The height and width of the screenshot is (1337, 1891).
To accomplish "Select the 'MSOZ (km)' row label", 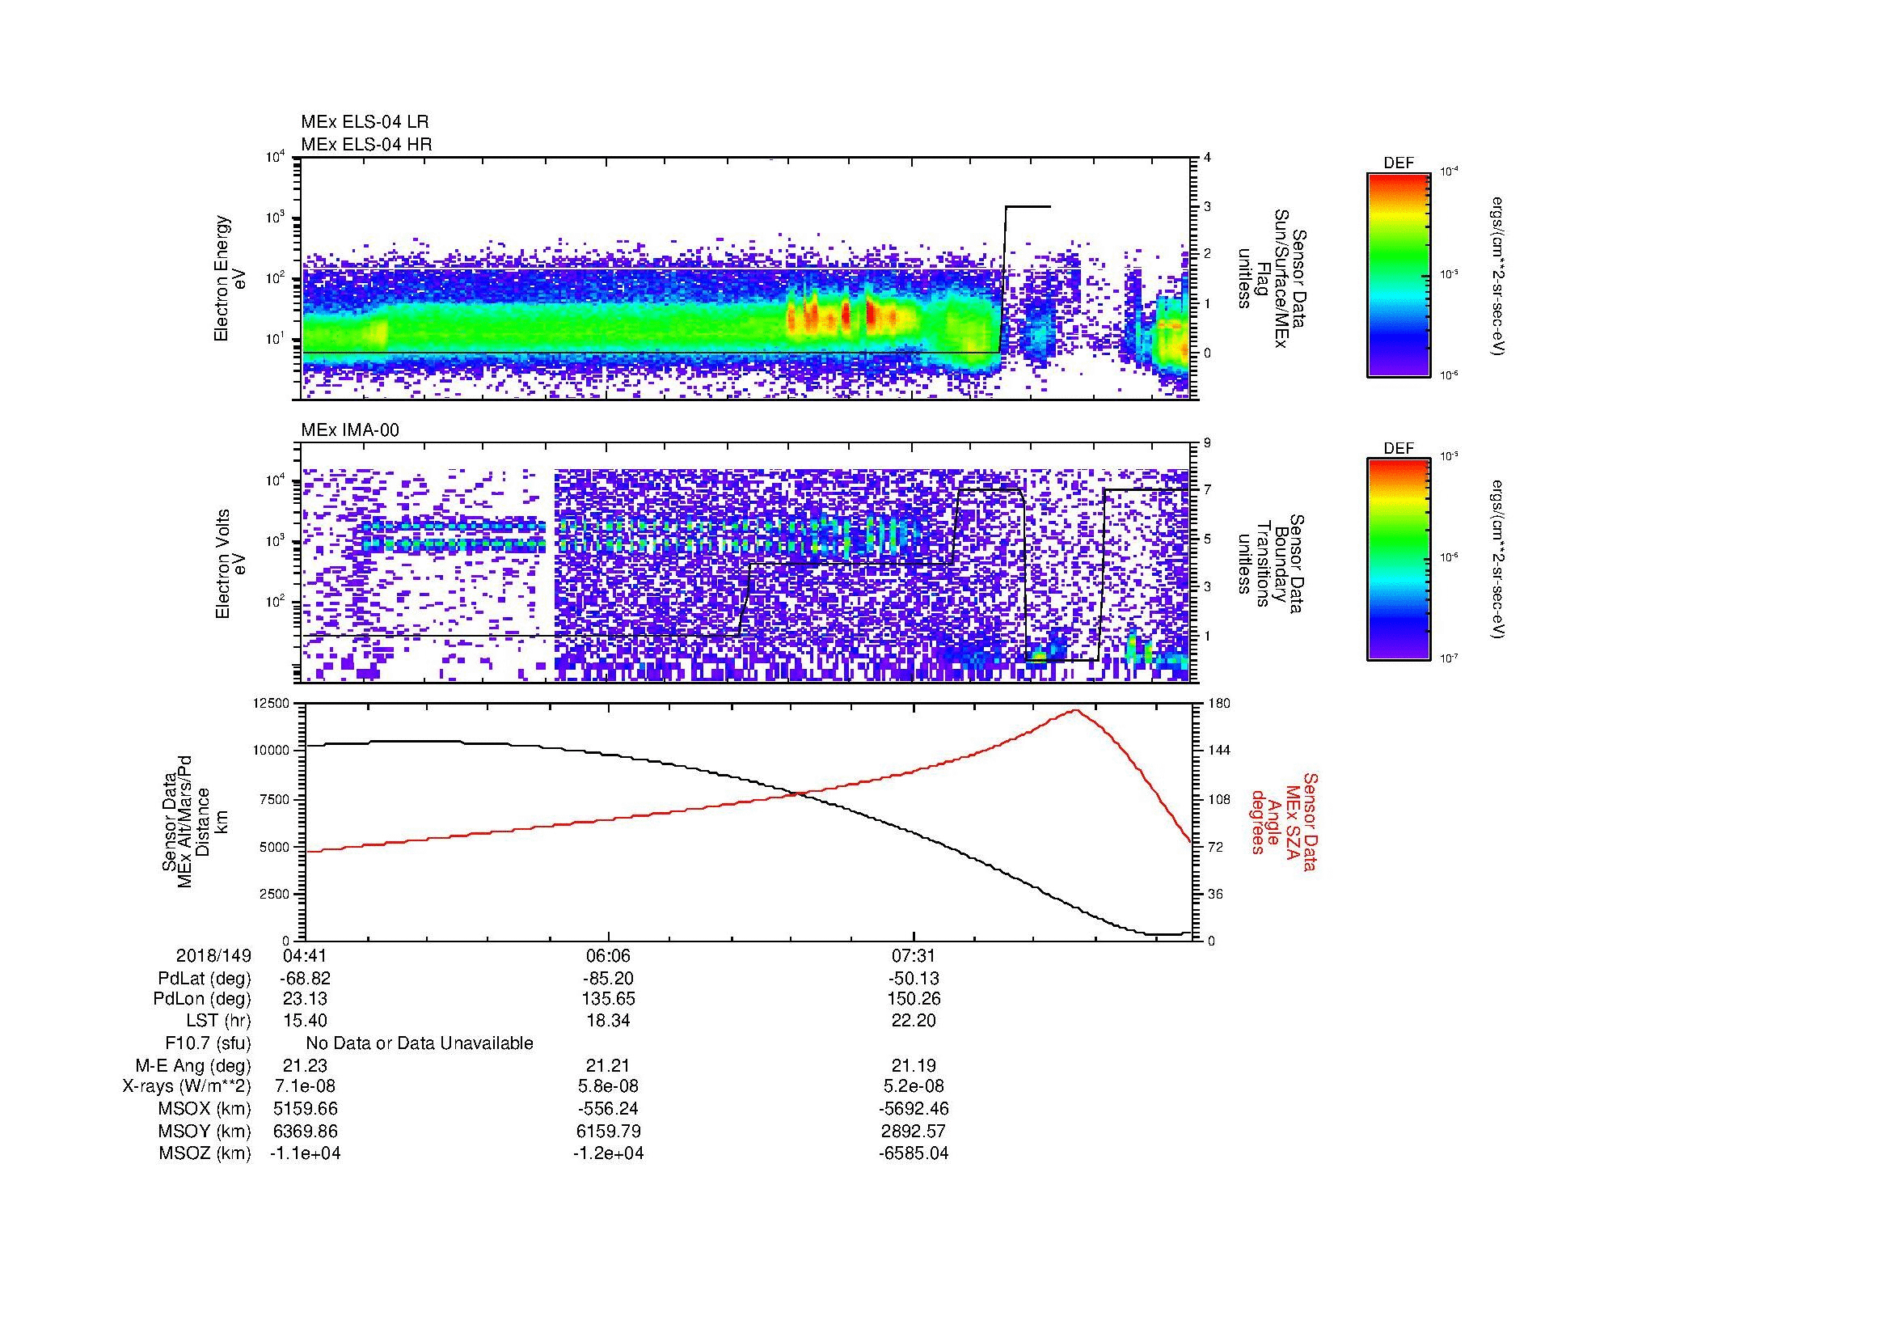I will pyautogui.click(x=205, y=1153).
